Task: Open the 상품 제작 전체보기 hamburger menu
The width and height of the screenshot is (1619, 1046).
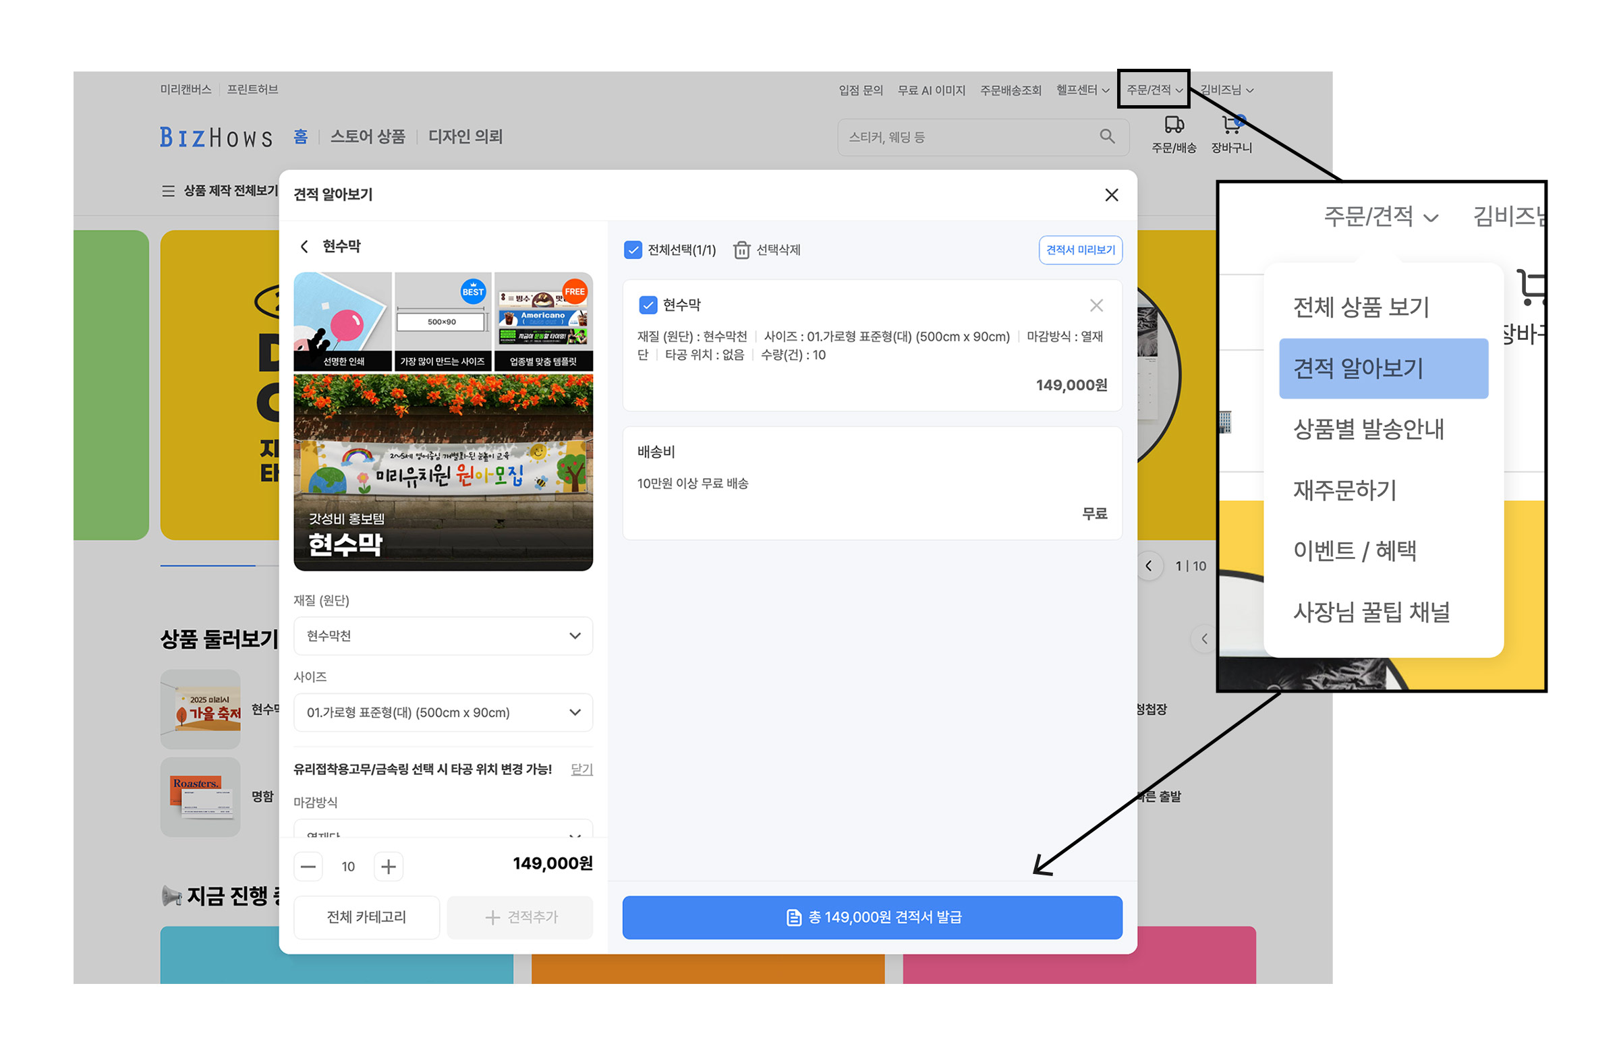Action: (x=168, y=191)
